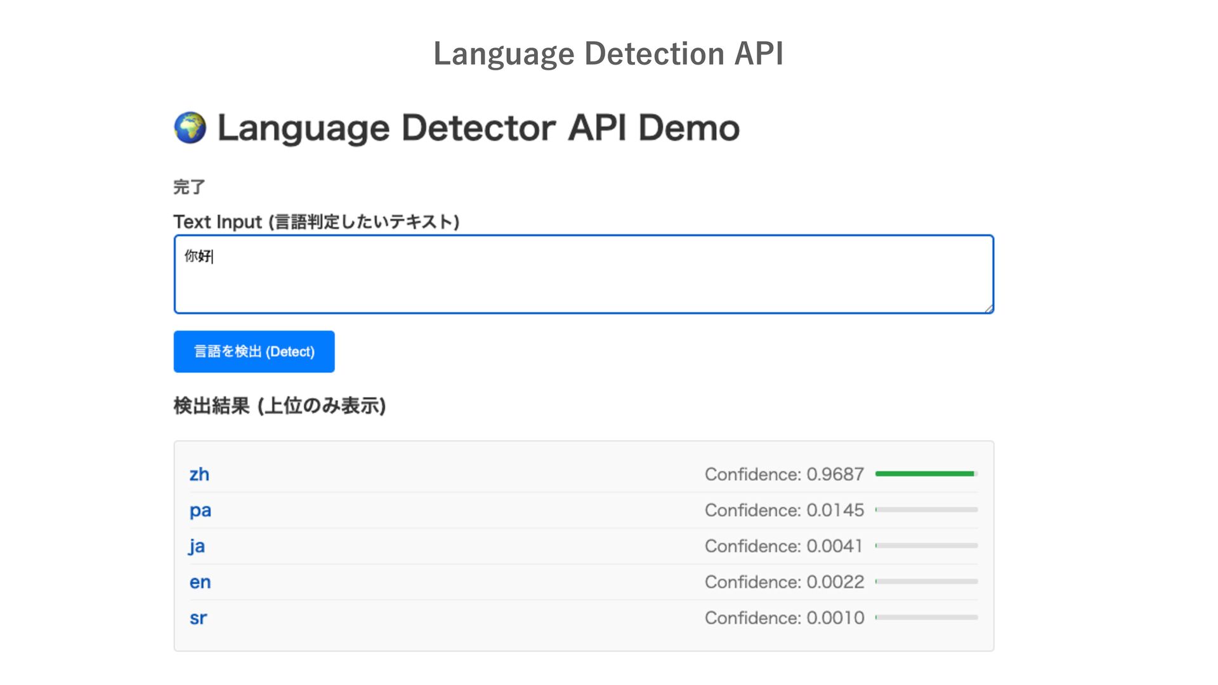Image resolution: width=1218 pixels, height=685 pixels.
Task: Click the green zh confidence bar
Action: click(925, 474)
